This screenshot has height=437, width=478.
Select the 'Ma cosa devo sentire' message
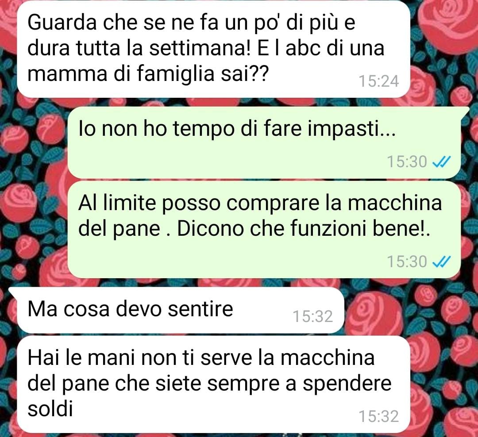pos(181,310)
